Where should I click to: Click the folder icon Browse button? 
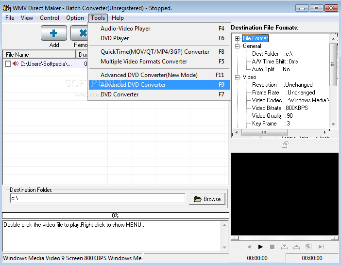point(207,199)
